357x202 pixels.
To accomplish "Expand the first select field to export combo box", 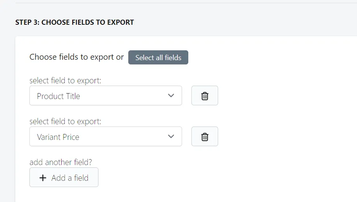I will tap(106, 95).
